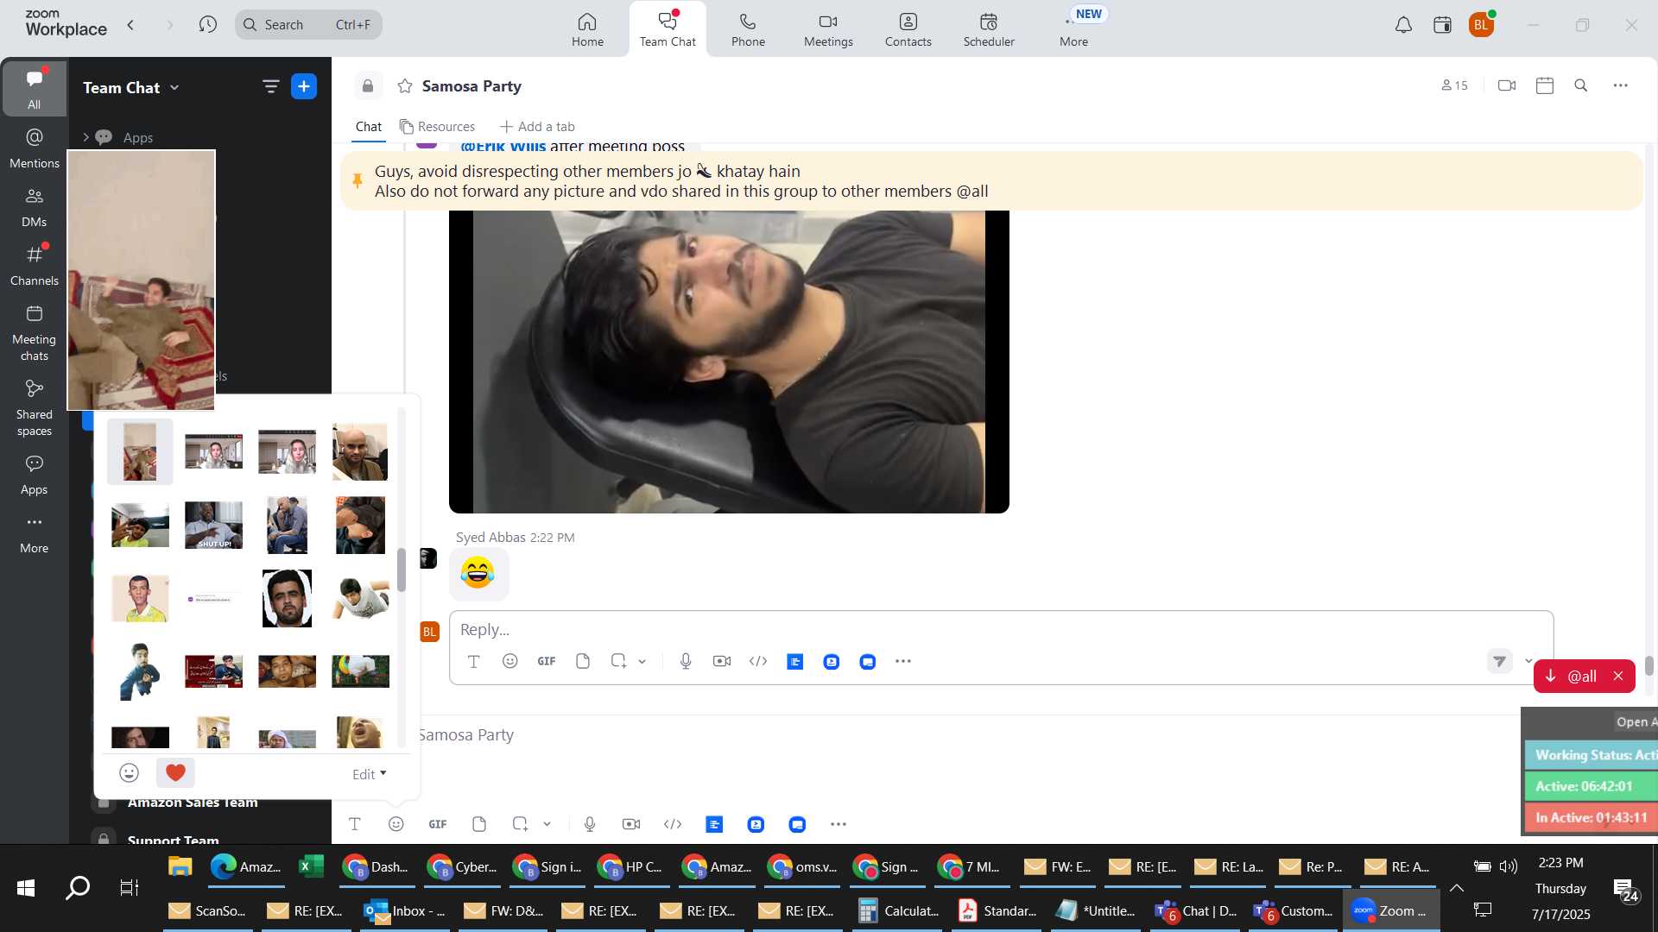Open reply box more options ellipsis
This screenshot has height=932, width=1658.
point(903,661)
